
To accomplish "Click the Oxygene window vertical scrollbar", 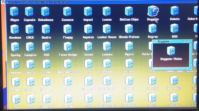I will [191, 51].
